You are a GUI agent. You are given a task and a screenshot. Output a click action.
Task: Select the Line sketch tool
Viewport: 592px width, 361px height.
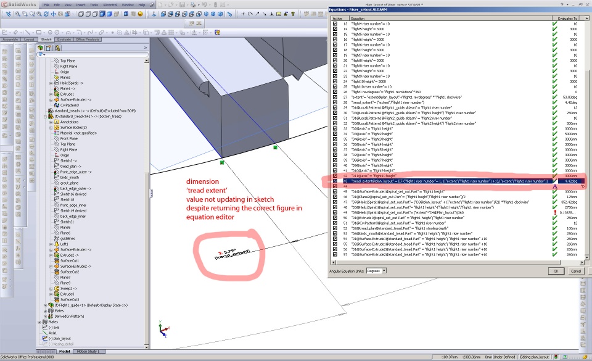(x=28, y=33)
